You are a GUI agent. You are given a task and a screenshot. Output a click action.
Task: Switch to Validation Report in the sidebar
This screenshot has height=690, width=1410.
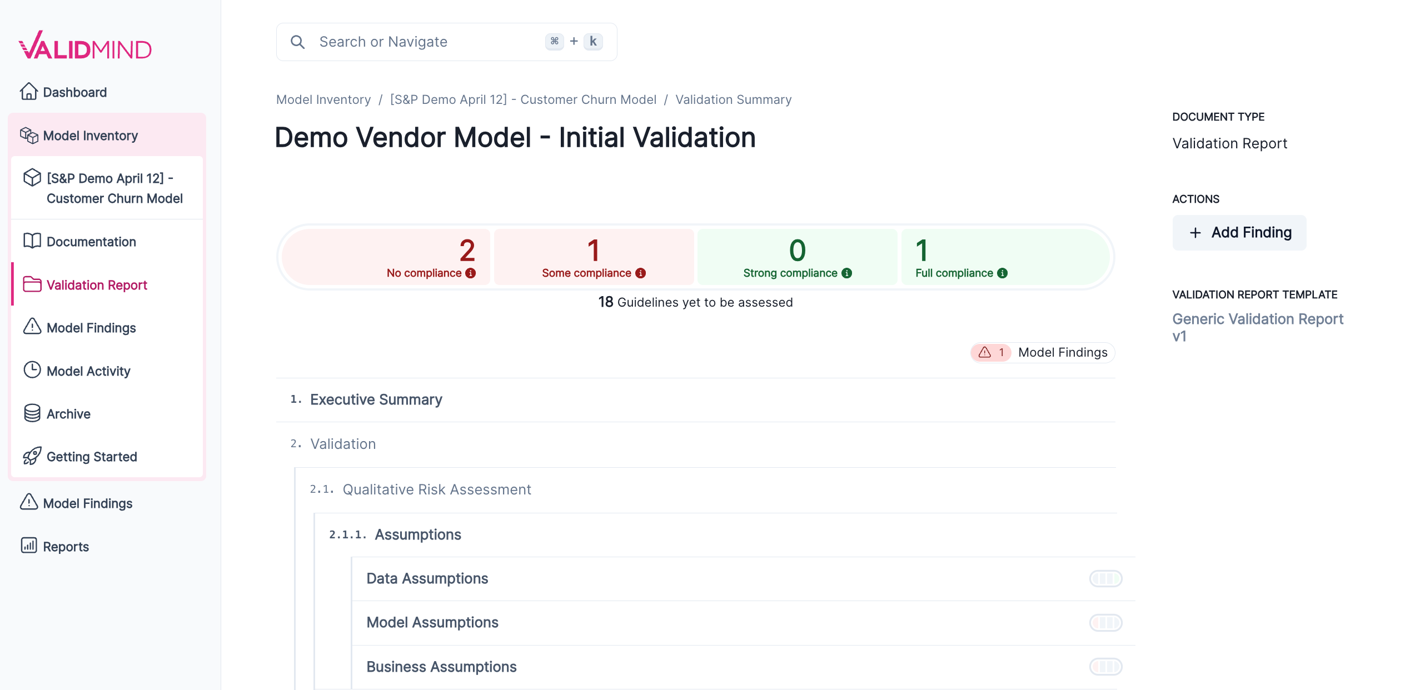(x=97, y=285)
